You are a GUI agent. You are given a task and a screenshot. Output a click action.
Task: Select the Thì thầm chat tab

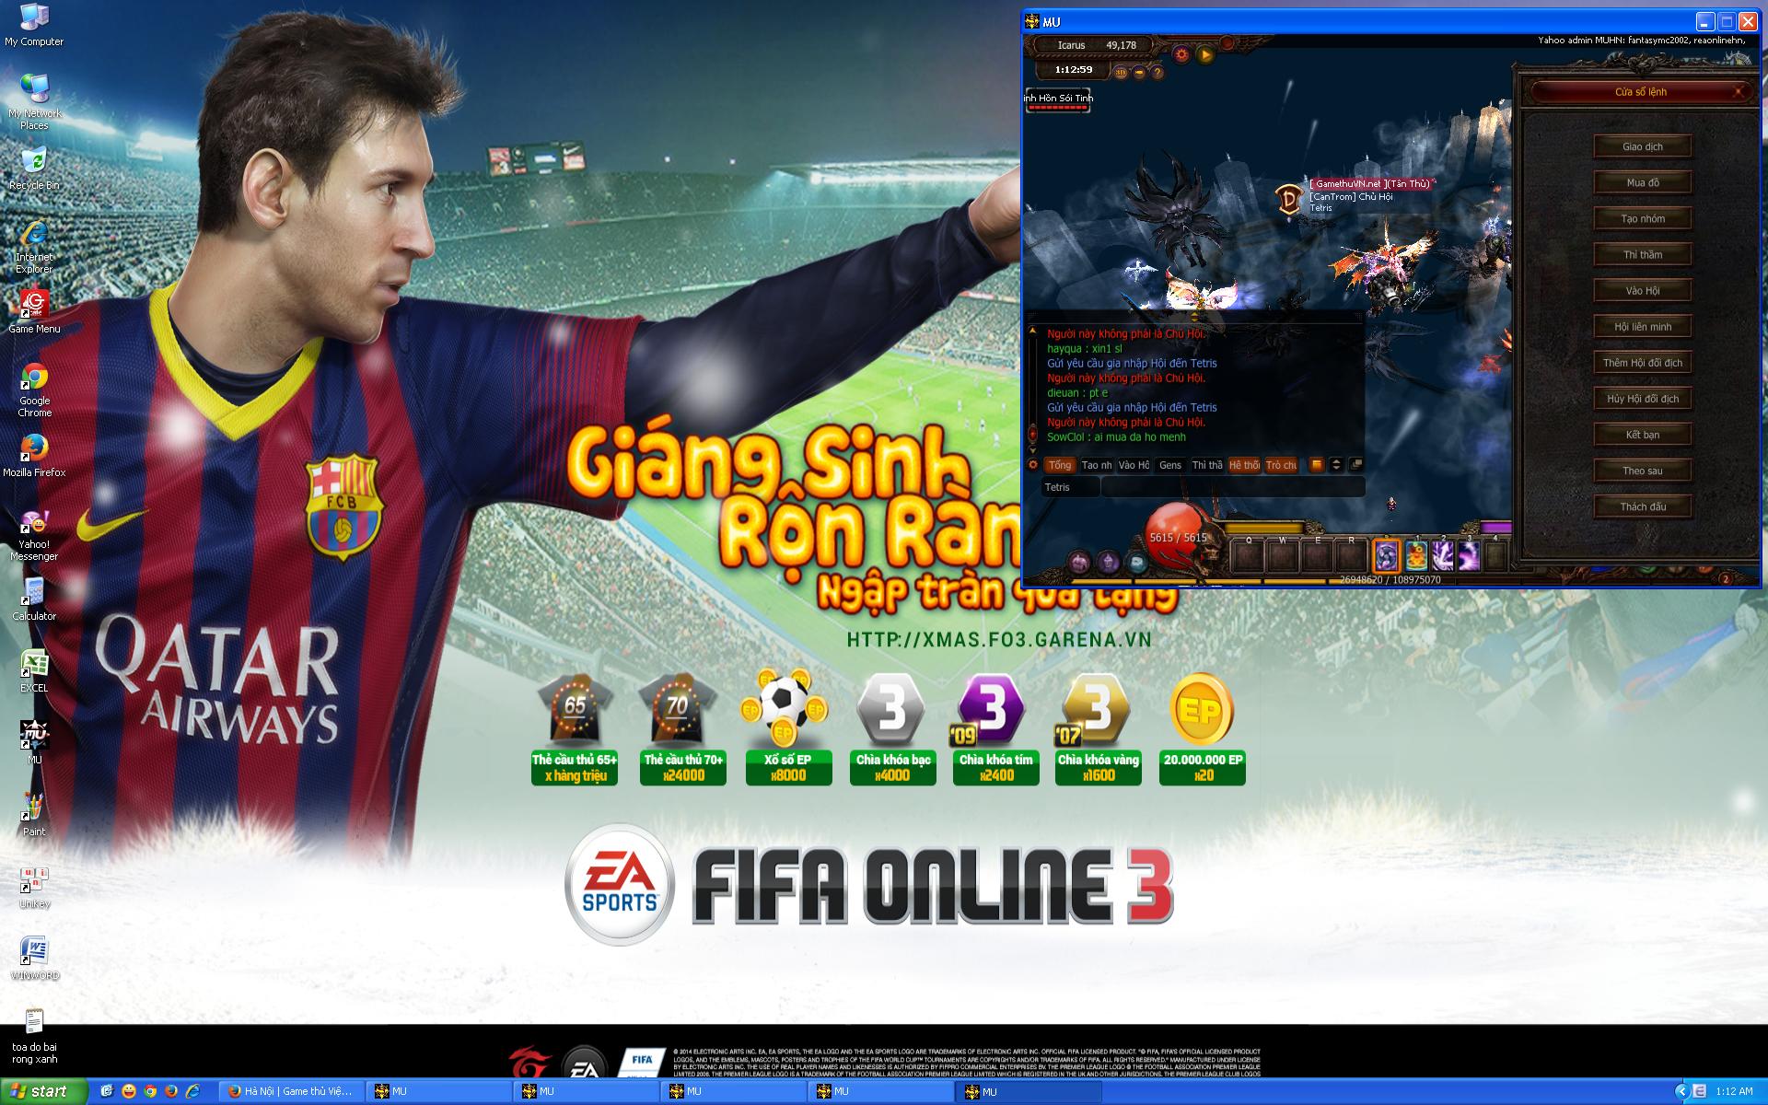click(1207, 465)
